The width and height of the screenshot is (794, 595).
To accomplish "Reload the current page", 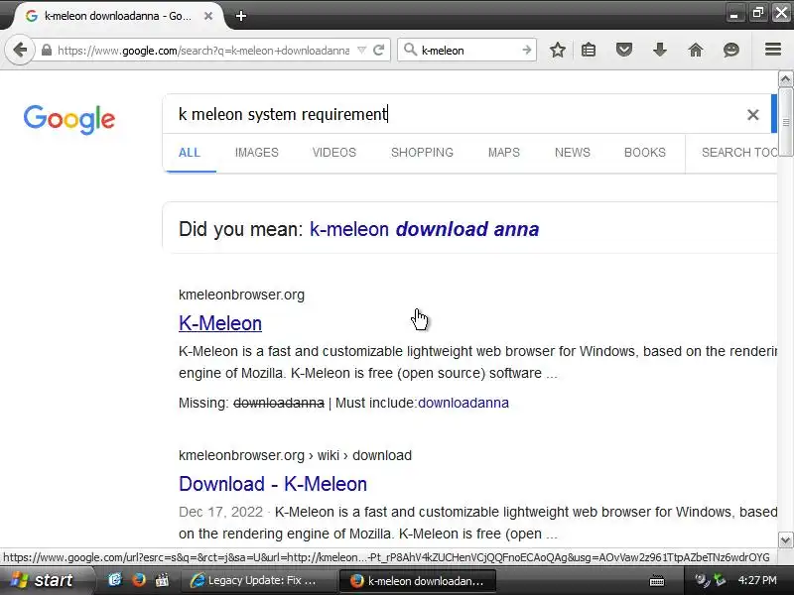I will tap(378, 51).
